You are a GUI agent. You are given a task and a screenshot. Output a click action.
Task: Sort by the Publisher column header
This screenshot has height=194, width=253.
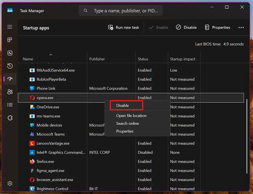(x=97, y=59)
